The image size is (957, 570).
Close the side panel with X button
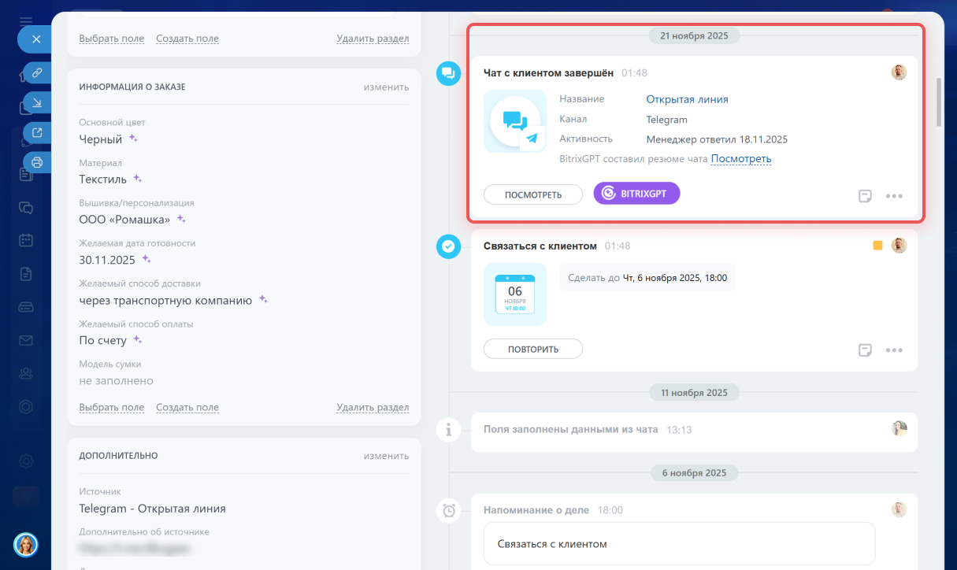[35, 39]
